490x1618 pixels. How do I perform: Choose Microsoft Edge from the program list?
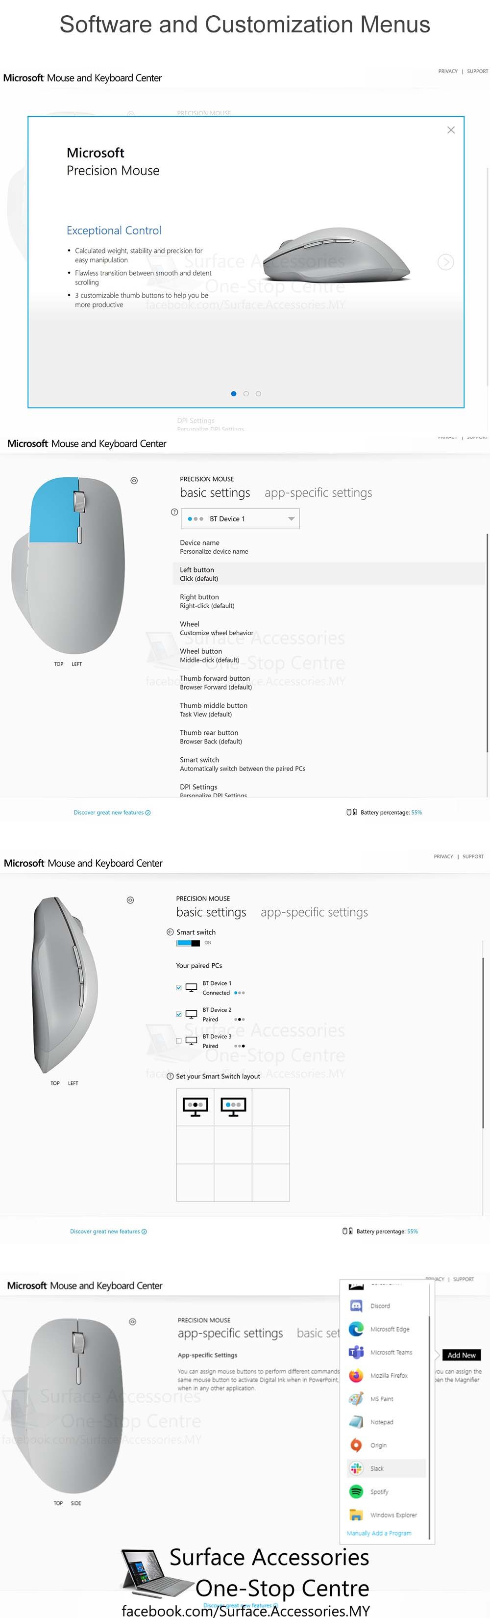click(389, 1329)
